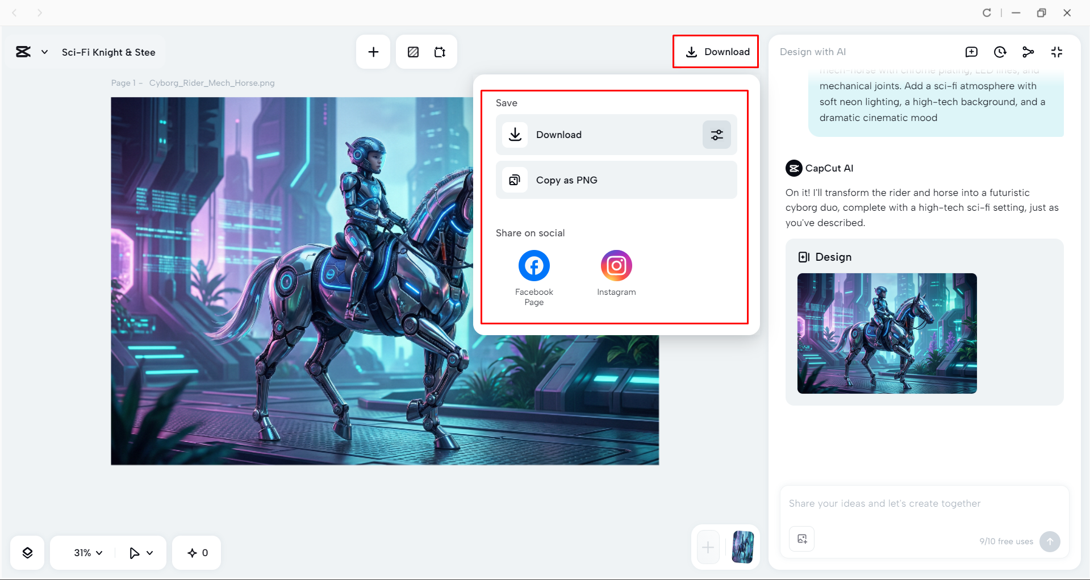Click the Download arrow icon in Save panel
Screen dimensions: 1090x580
pos(515,135)
